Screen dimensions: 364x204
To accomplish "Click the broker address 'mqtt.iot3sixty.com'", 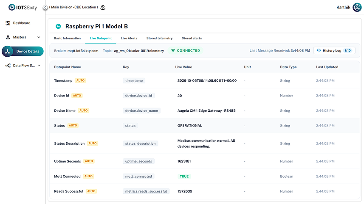I will point(83,51).
